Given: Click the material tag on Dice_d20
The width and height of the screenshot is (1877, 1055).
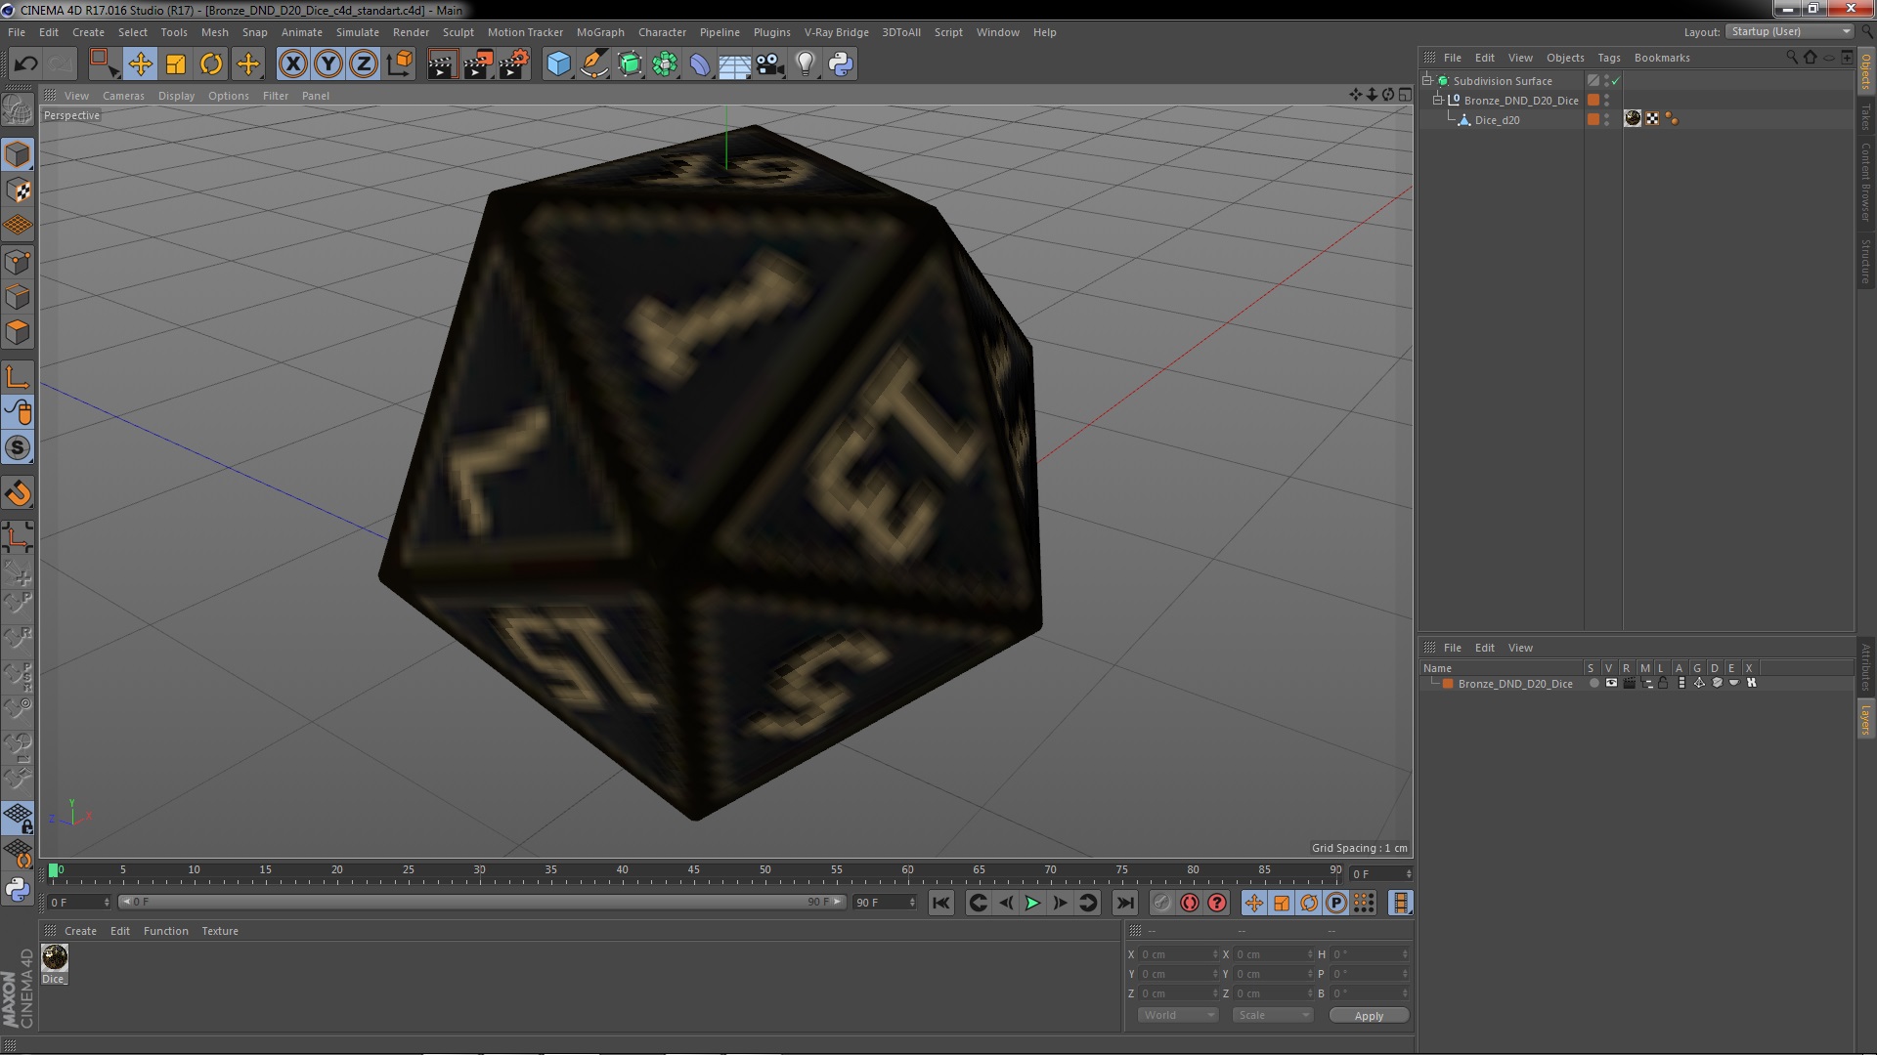Looking at the screenshot, I should 1633,119.
